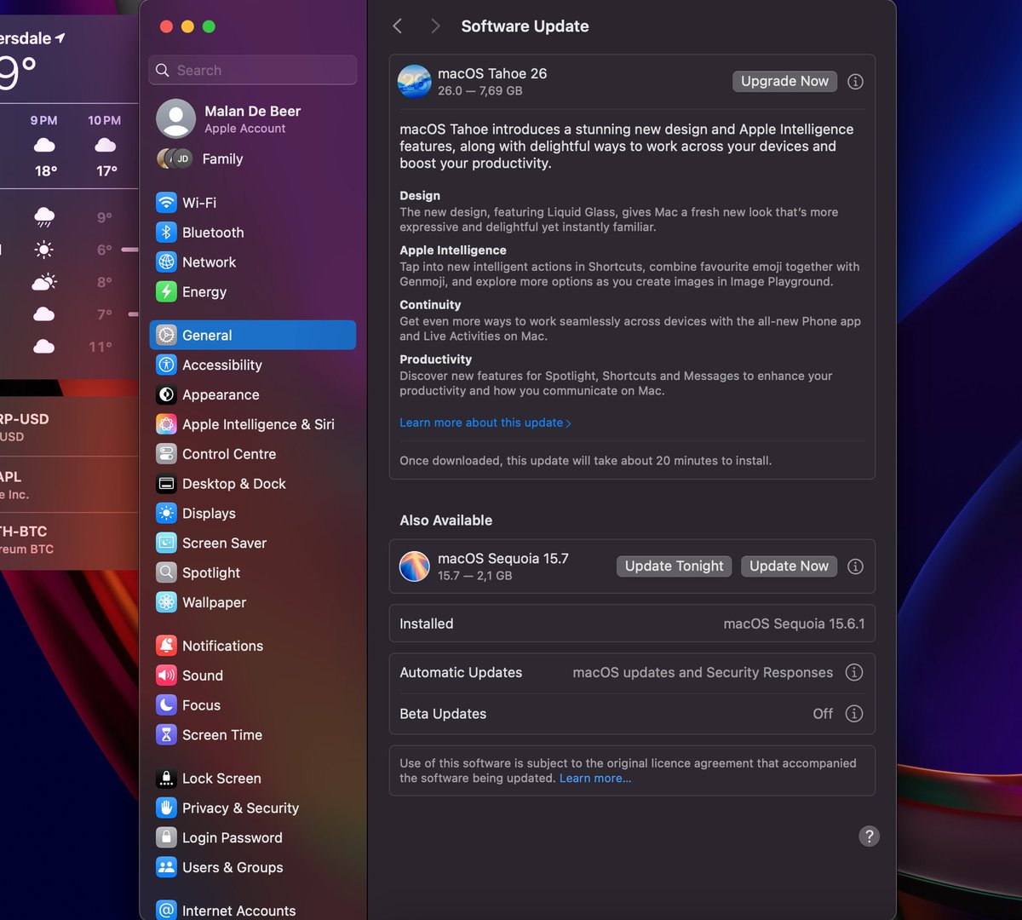Click 9 PM forecast in Weather widget
1022x920 pixels.
45,146
